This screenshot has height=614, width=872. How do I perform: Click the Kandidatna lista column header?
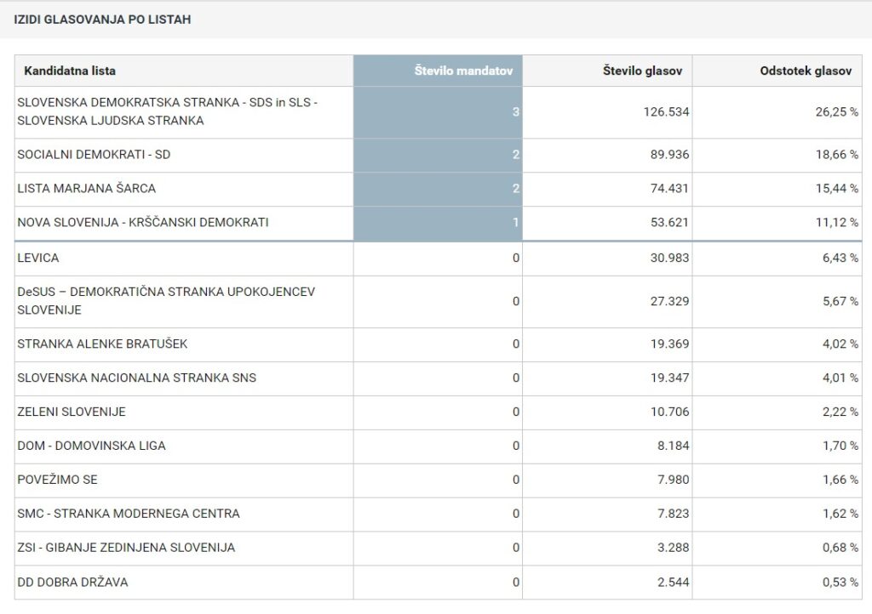coord(70,71)
